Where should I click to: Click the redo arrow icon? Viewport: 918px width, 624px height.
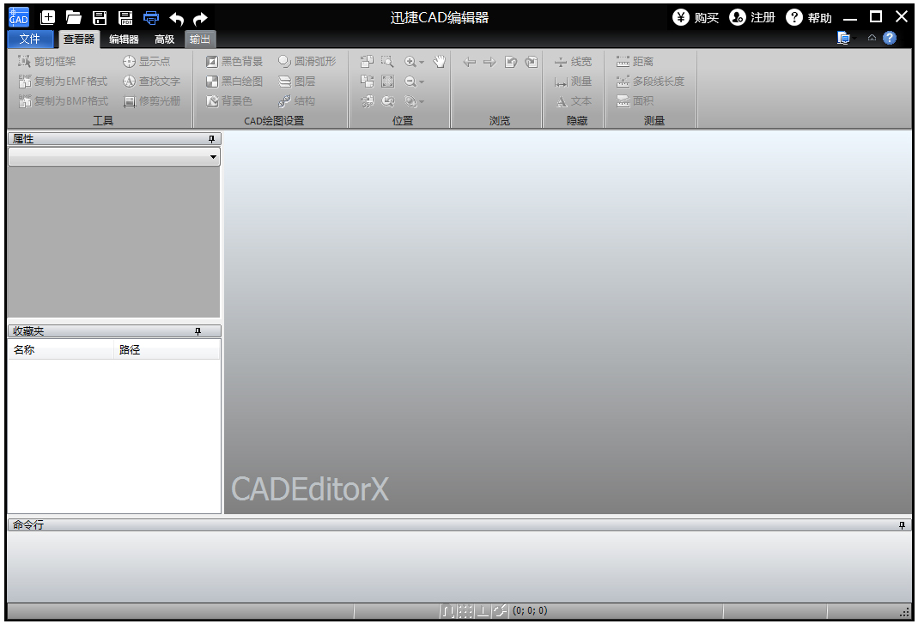pyautogui.click(x=200, y=19)
